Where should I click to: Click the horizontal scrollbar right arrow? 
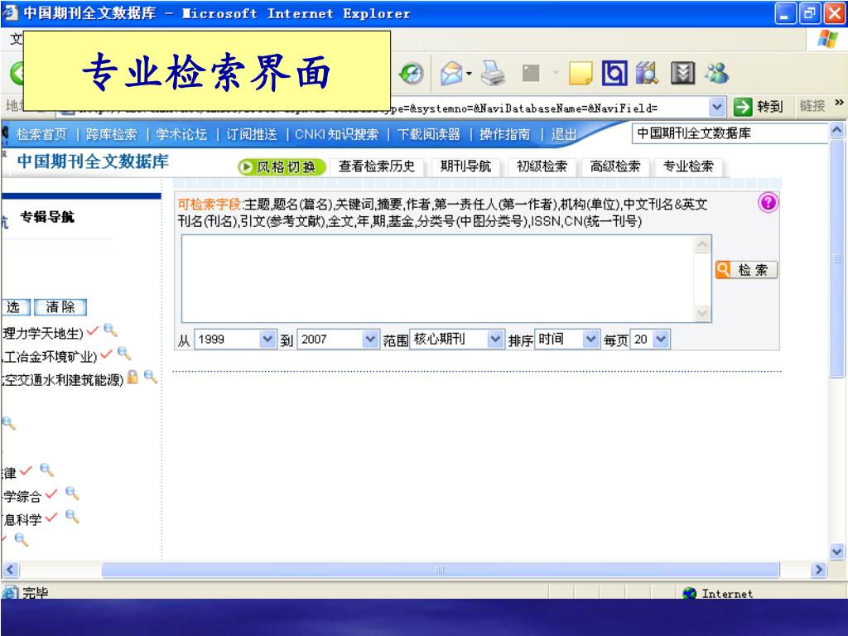coord(819,570)
